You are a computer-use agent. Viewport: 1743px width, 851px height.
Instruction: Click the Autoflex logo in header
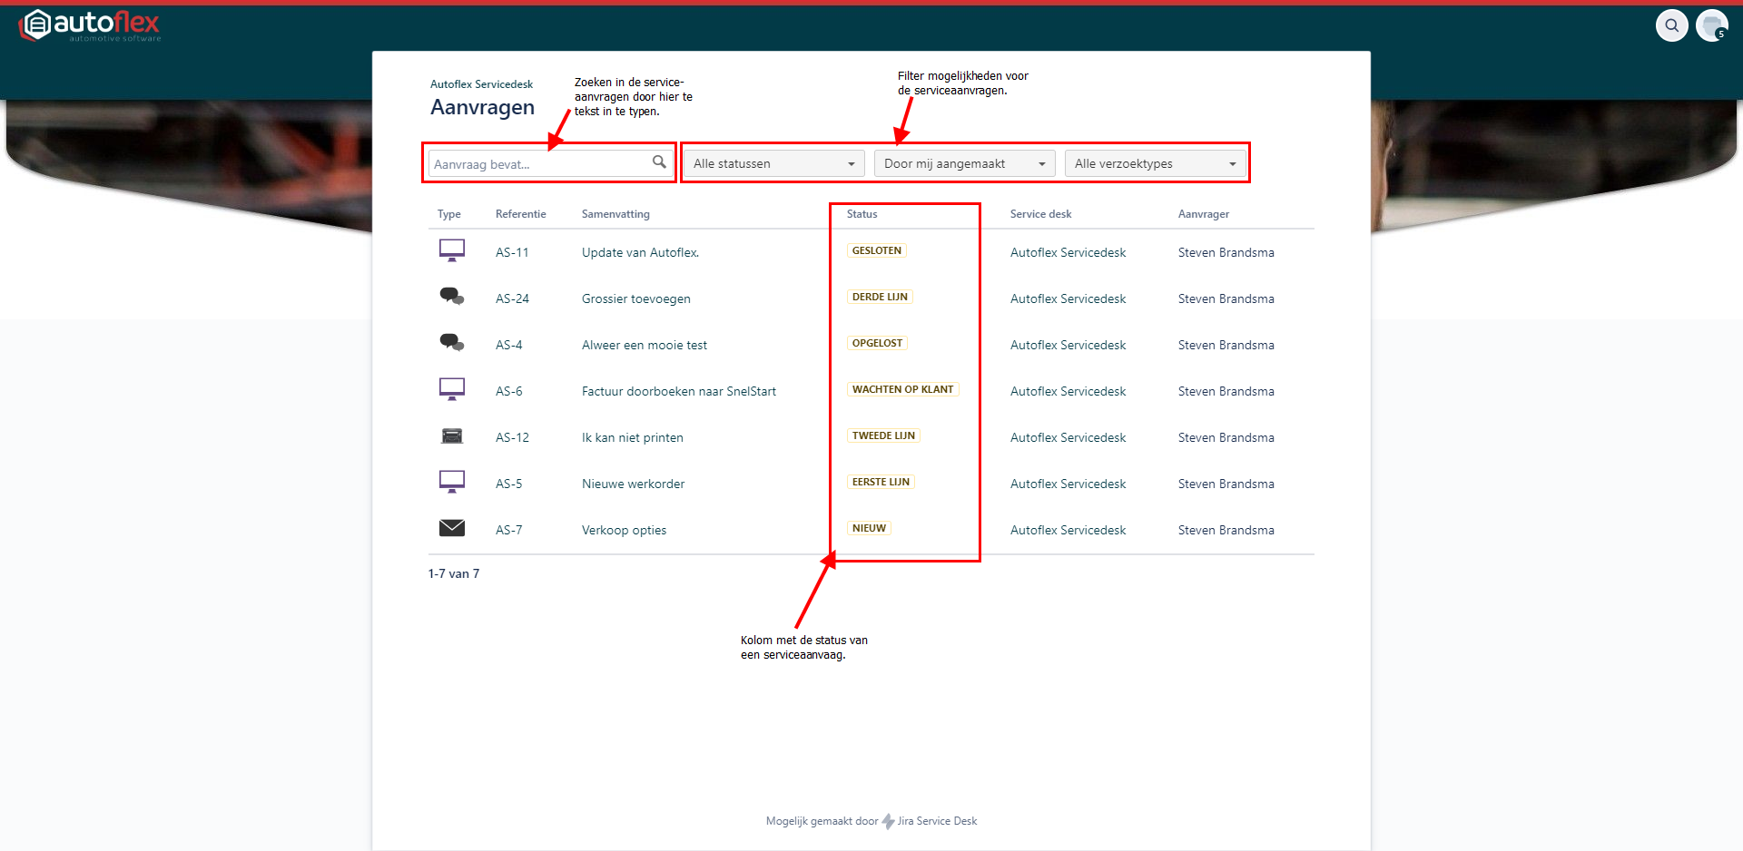point(89,25)
